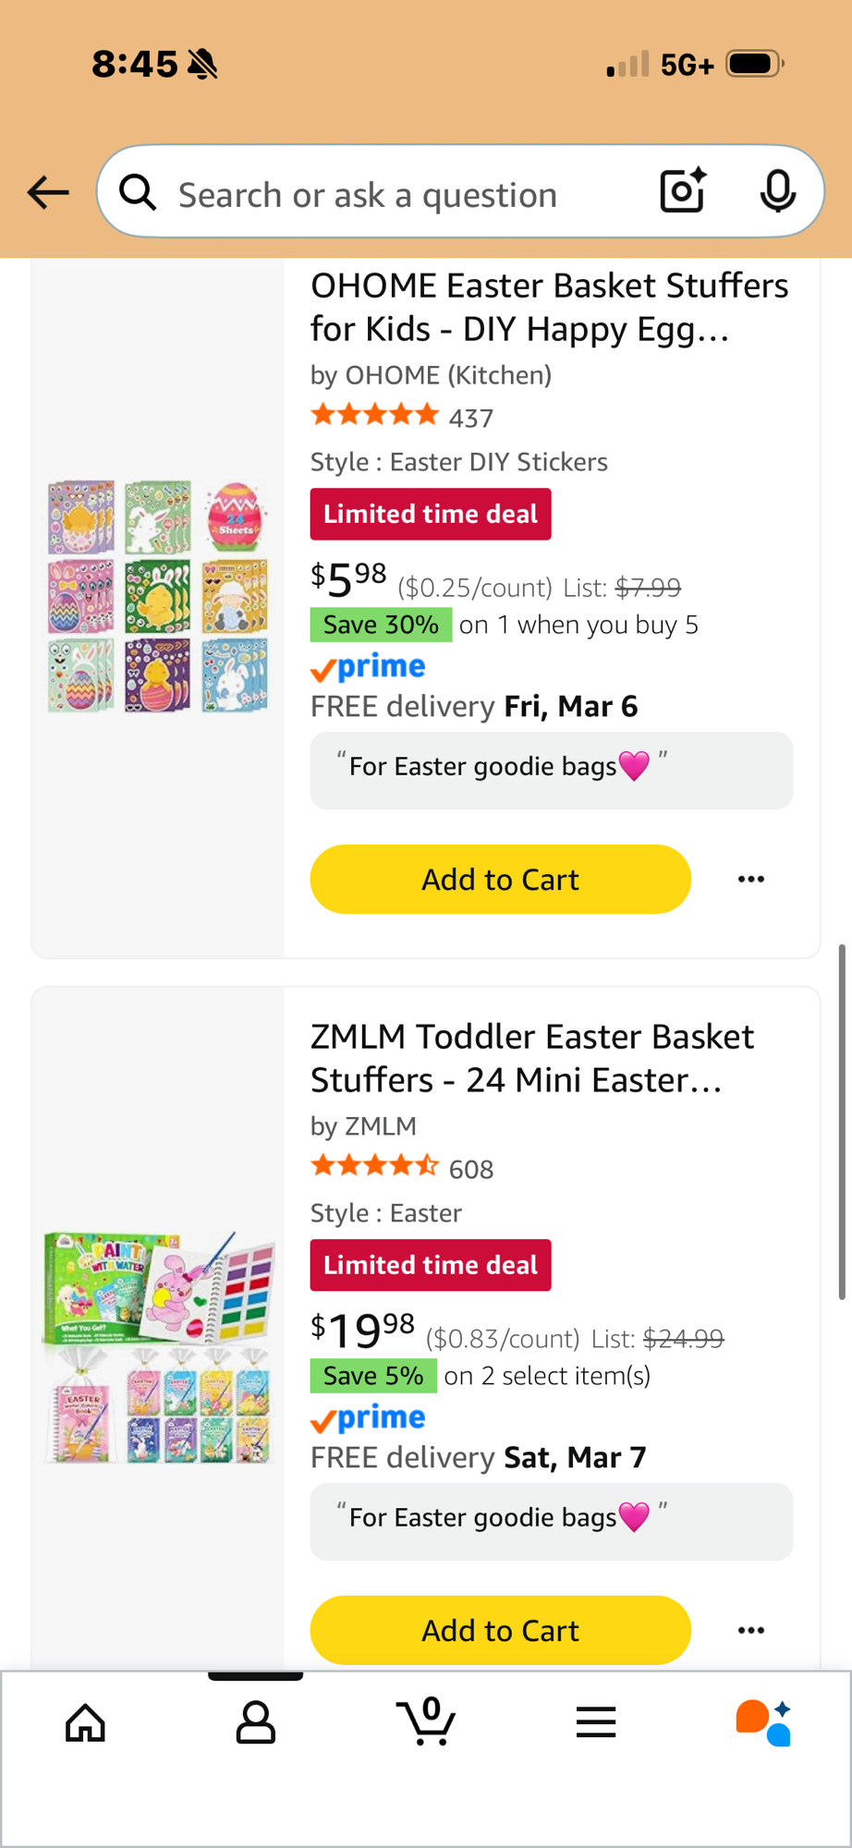Screen dimensions: 852x1848
Task: Open more options for OHOME stickers
Action: (751, 880)
